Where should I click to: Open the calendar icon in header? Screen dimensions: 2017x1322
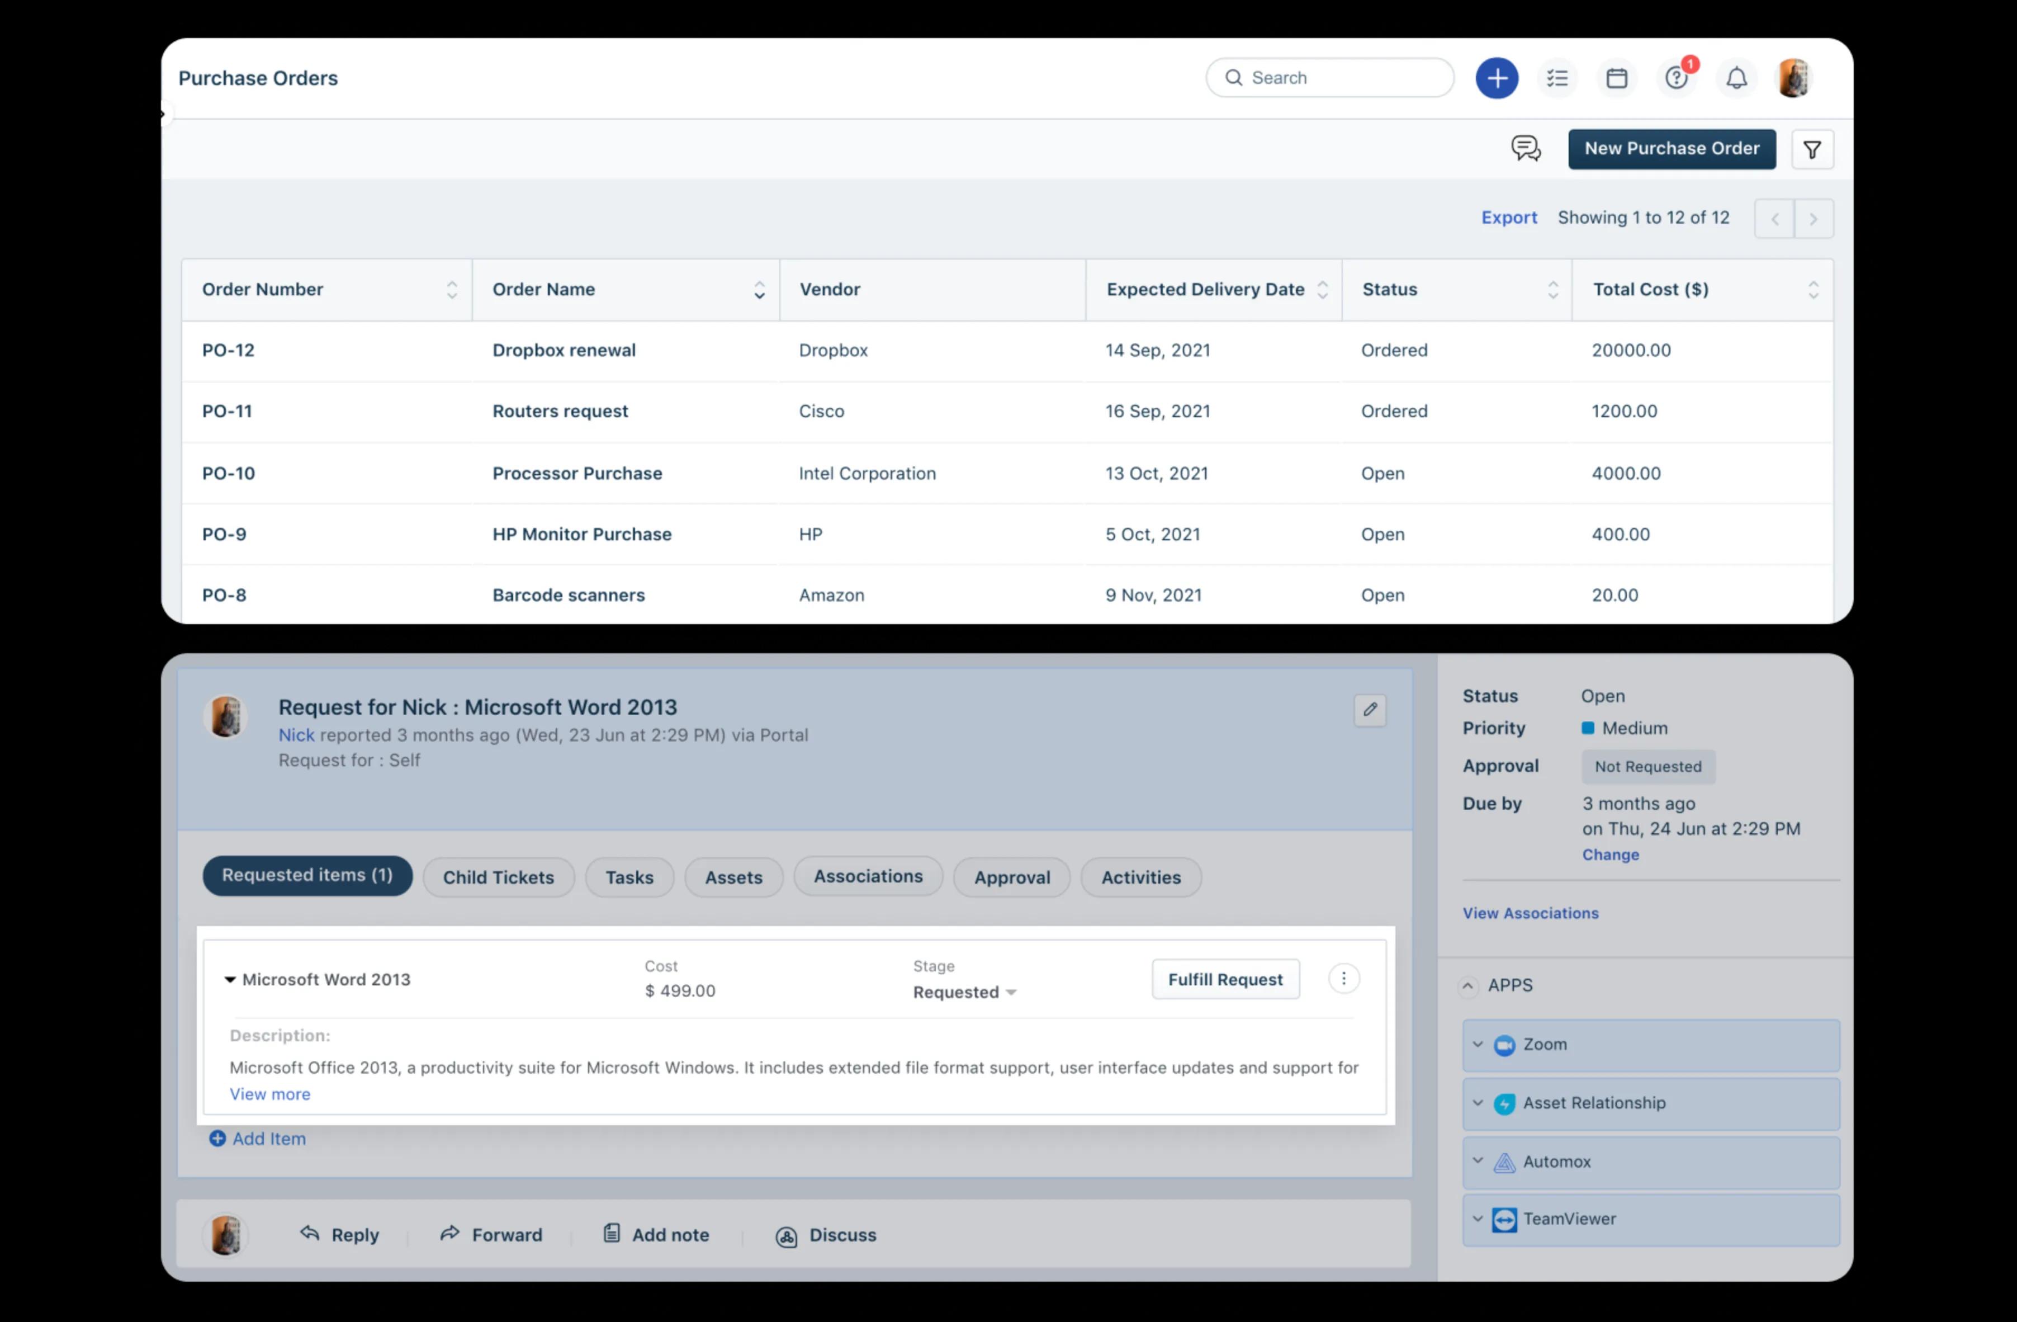(x=1616, y=78)
